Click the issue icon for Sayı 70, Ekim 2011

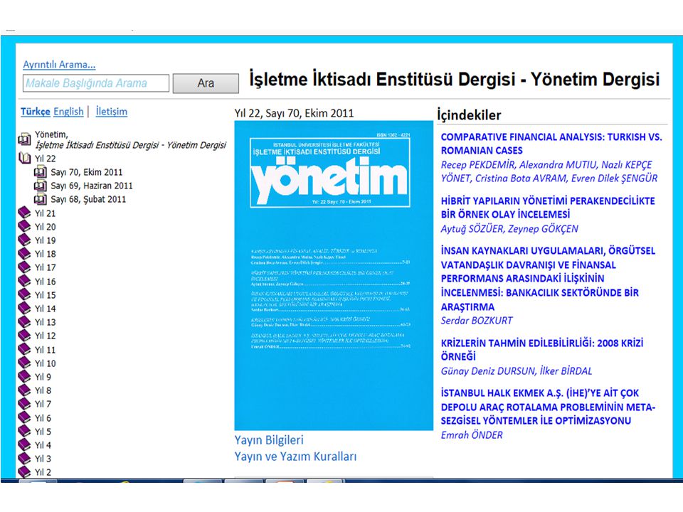click(x=40, y=172)
